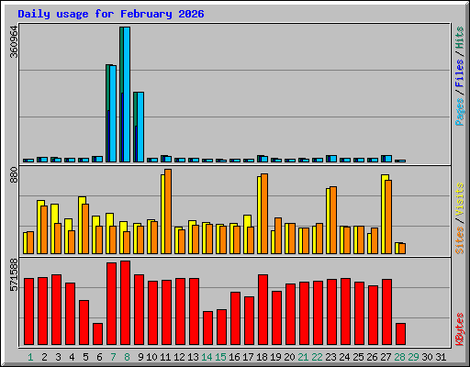Image resolution: width=470 pixels, height=367 pixels.
Task: Click the 360964 axis value
Action: click(x=14, y=41)
